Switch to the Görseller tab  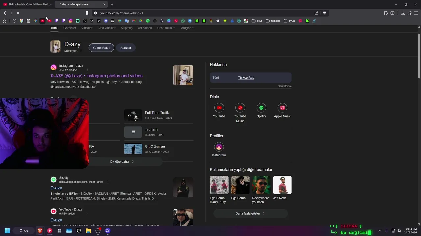[x=70, y=28]
